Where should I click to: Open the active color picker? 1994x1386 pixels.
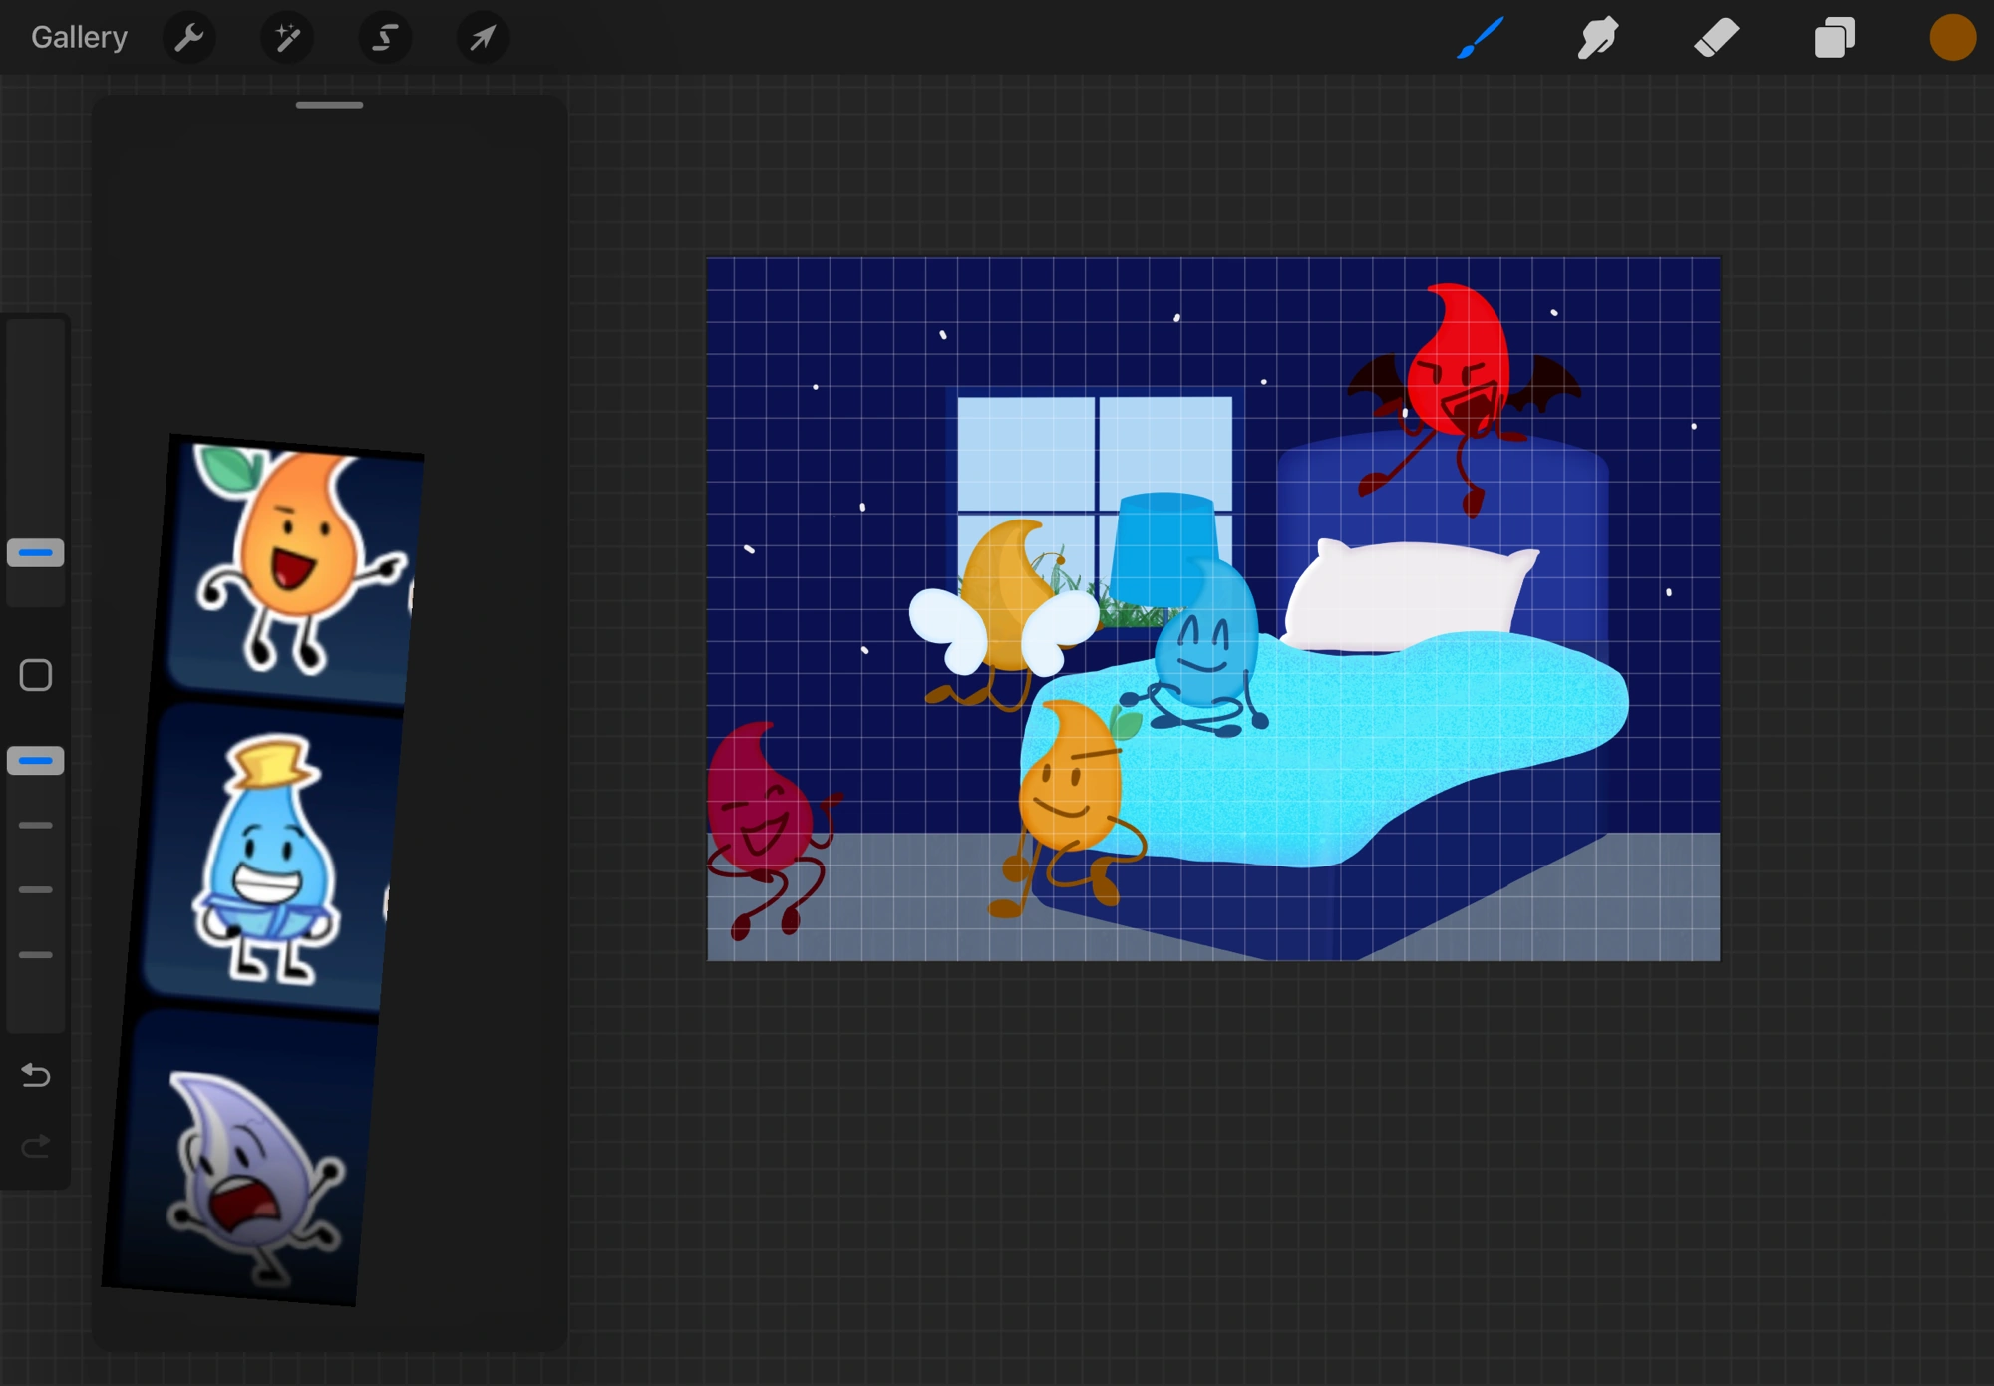tap(1952, 37)
